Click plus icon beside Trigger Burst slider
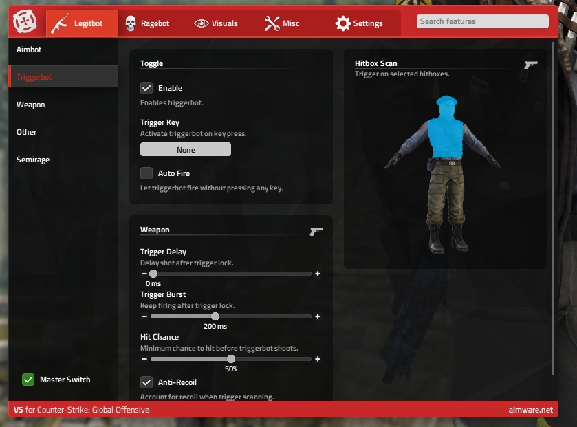This screenshot has width=577, height=427. click(318, 316)
